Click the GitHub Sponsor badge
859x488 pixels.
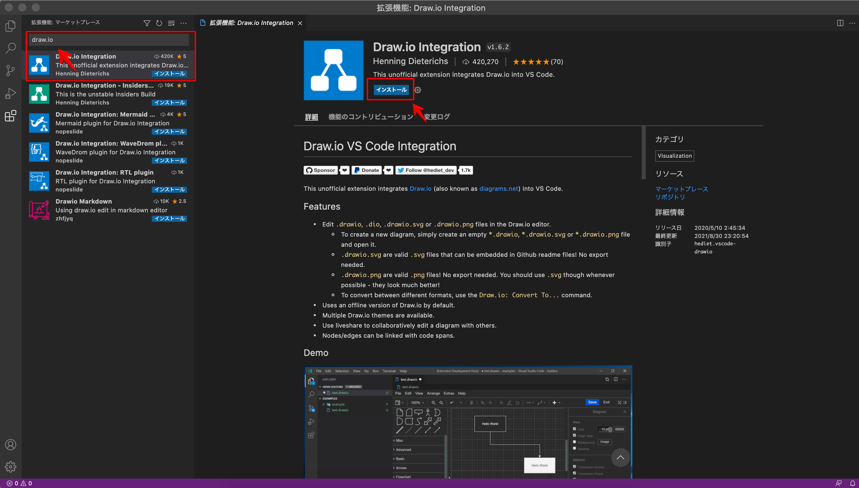click(320, 170)
